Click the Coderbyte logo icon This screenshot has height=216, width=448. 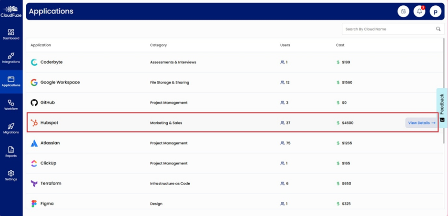(34, 62)
